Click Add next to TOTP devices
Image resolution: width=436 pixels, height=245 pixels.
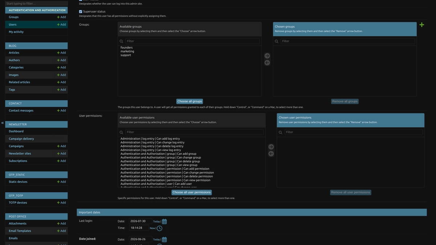pyautogui.click(x=61, y=203)
